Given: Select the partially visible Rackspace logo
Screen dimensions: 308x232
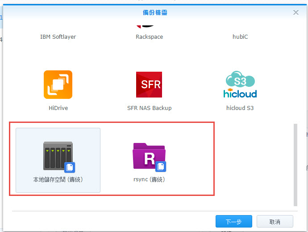Looking at the screenshot, I should click(145, 27).
